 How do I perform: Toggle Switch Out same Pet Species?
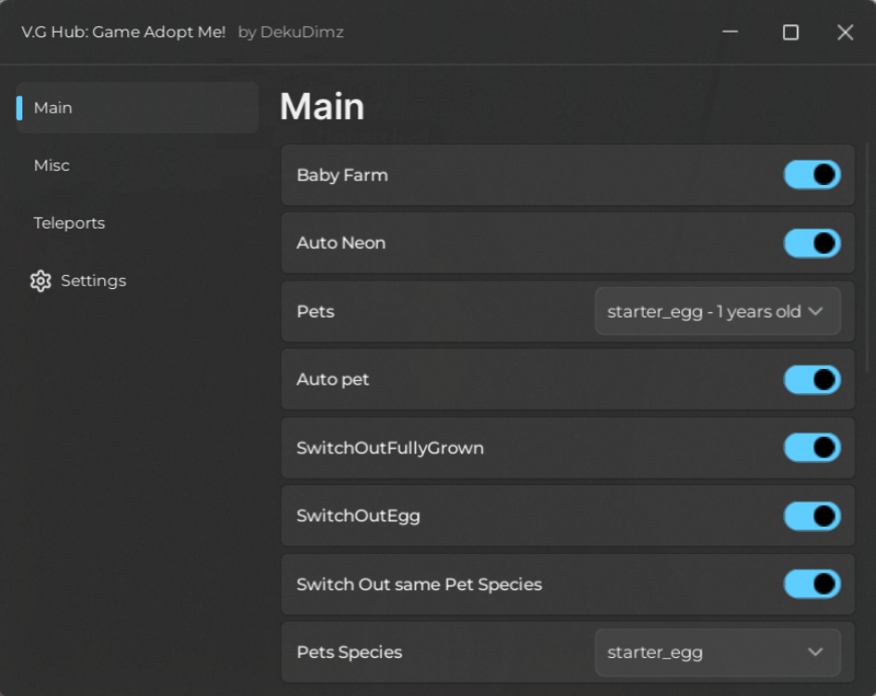coord(812,584)
